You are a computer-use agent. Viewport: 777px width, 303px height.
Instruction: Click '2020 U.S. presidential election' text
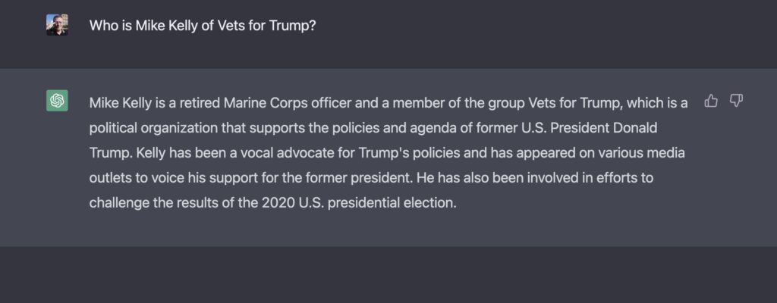[x=357, y=203]
